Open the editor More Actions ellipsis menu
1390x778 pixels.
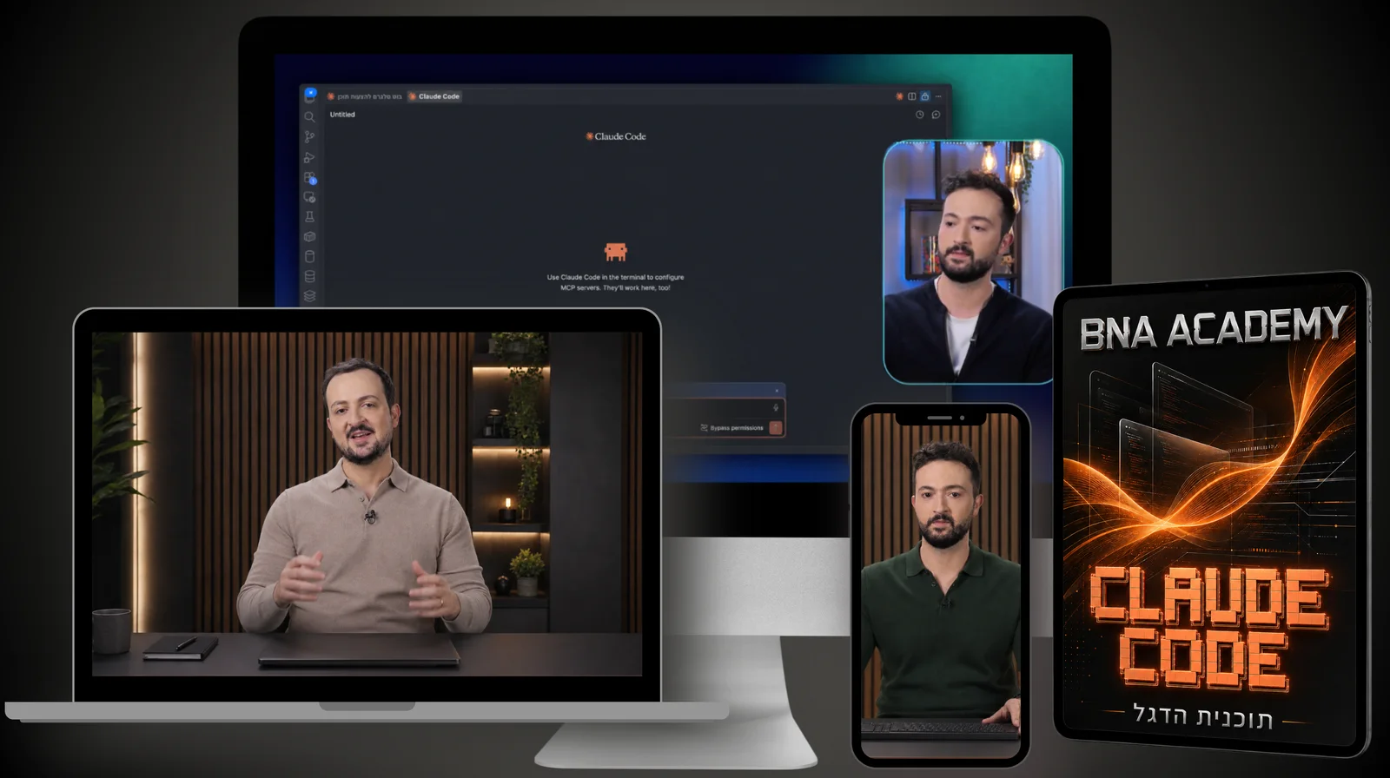[938, 96]
